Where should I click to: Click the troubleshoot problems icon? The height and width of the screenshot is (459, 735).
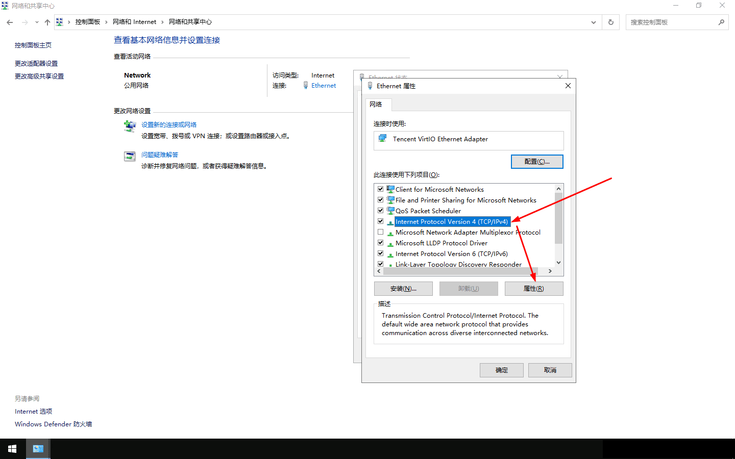[130, 156]
